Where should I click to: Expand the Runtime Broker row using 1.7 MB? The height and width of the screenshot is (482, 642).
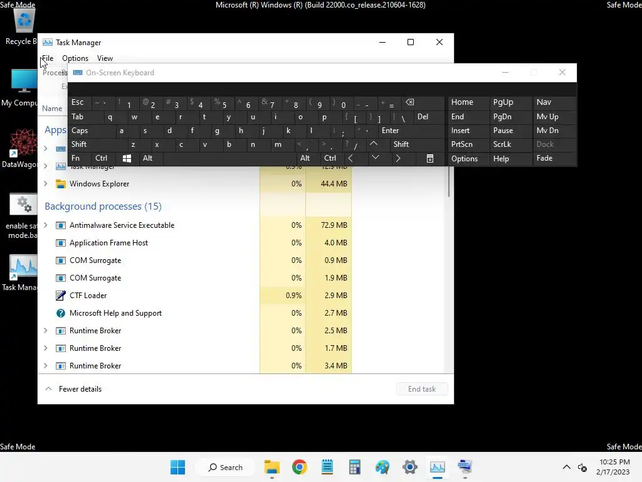[45, 348]
